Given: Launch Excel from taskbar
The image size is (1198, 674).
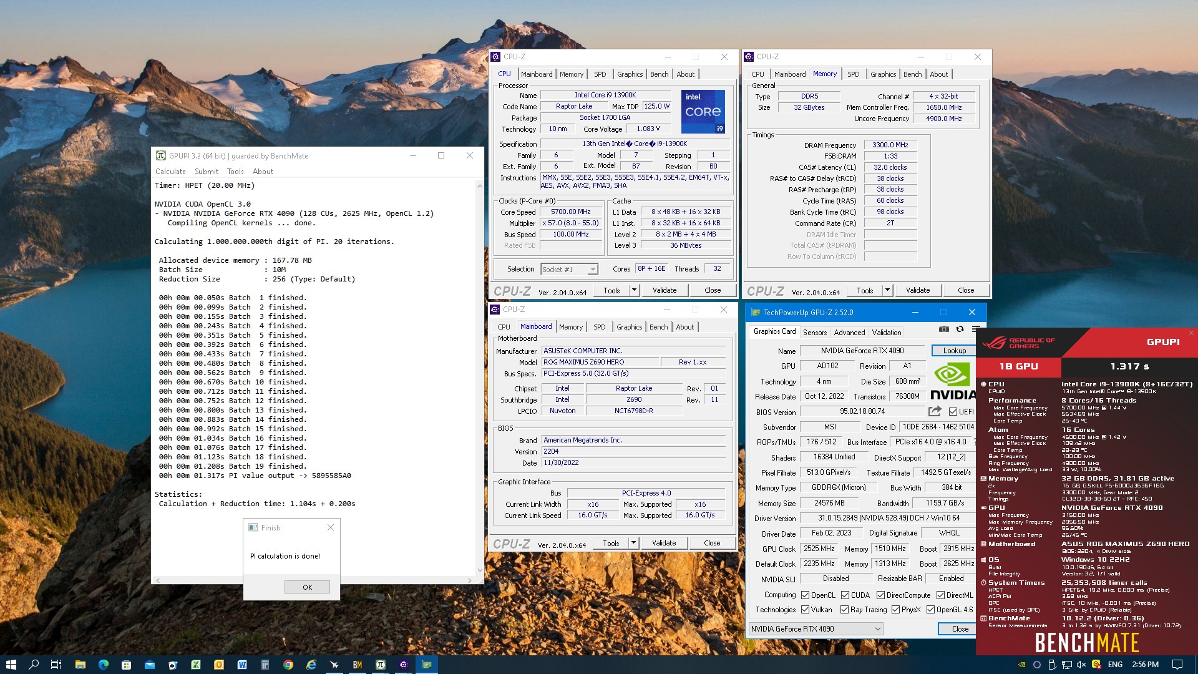Looking at the screenshot, I should (x=195, y=665).
